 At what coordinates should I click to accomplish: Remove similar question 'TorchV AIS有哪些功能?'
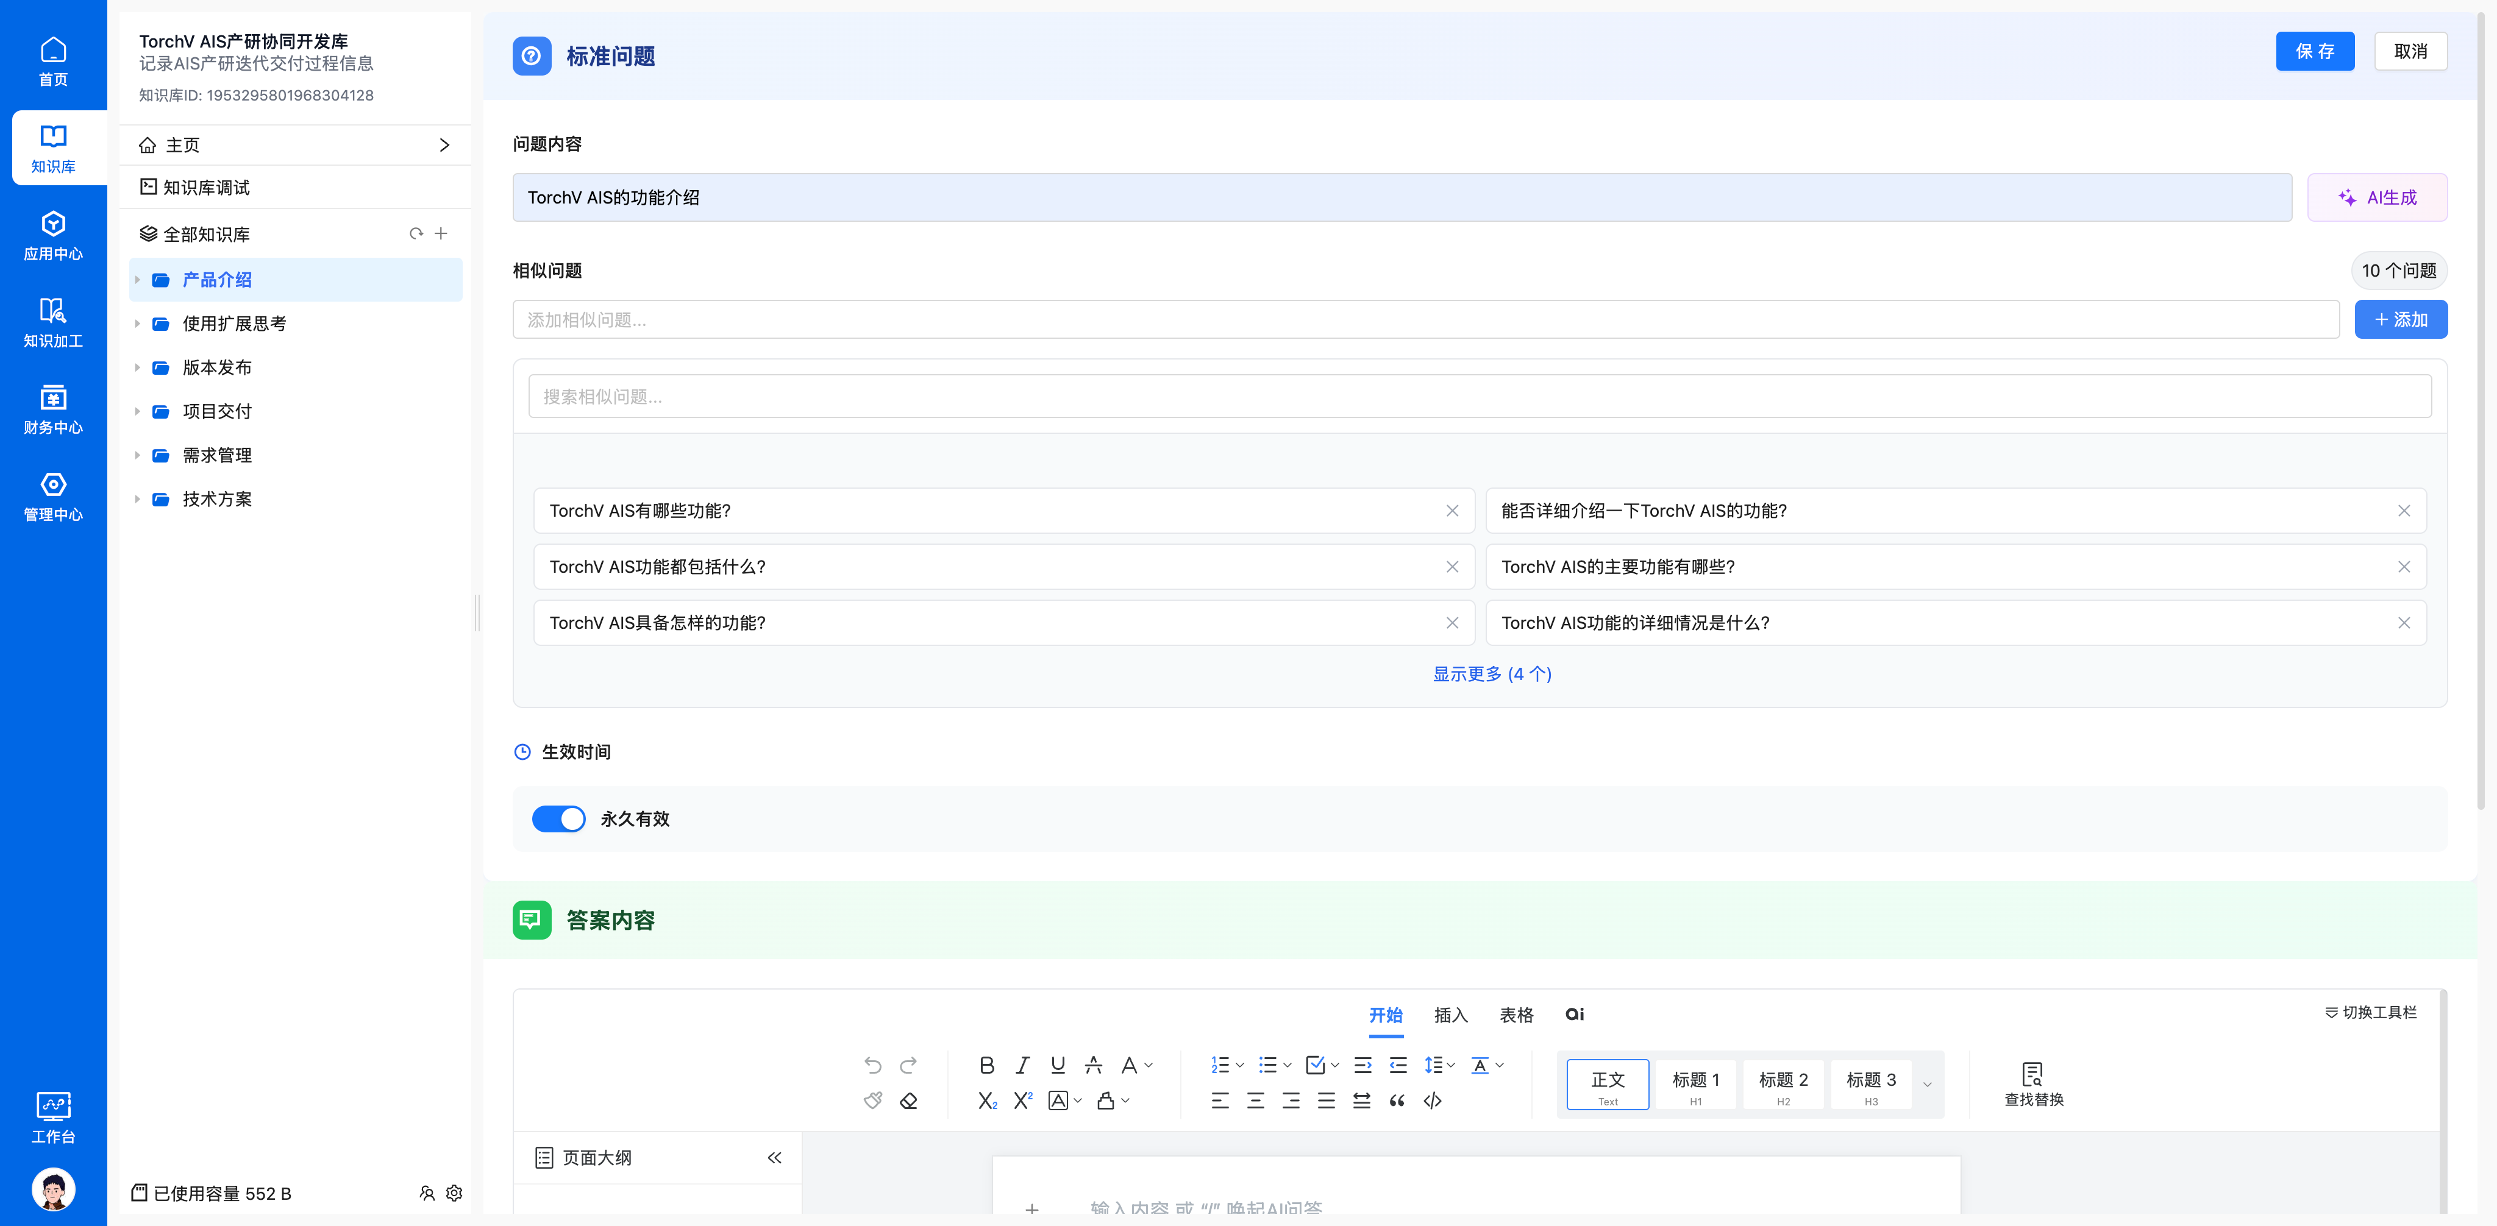pyautogui.click(x=1451, y=511)
